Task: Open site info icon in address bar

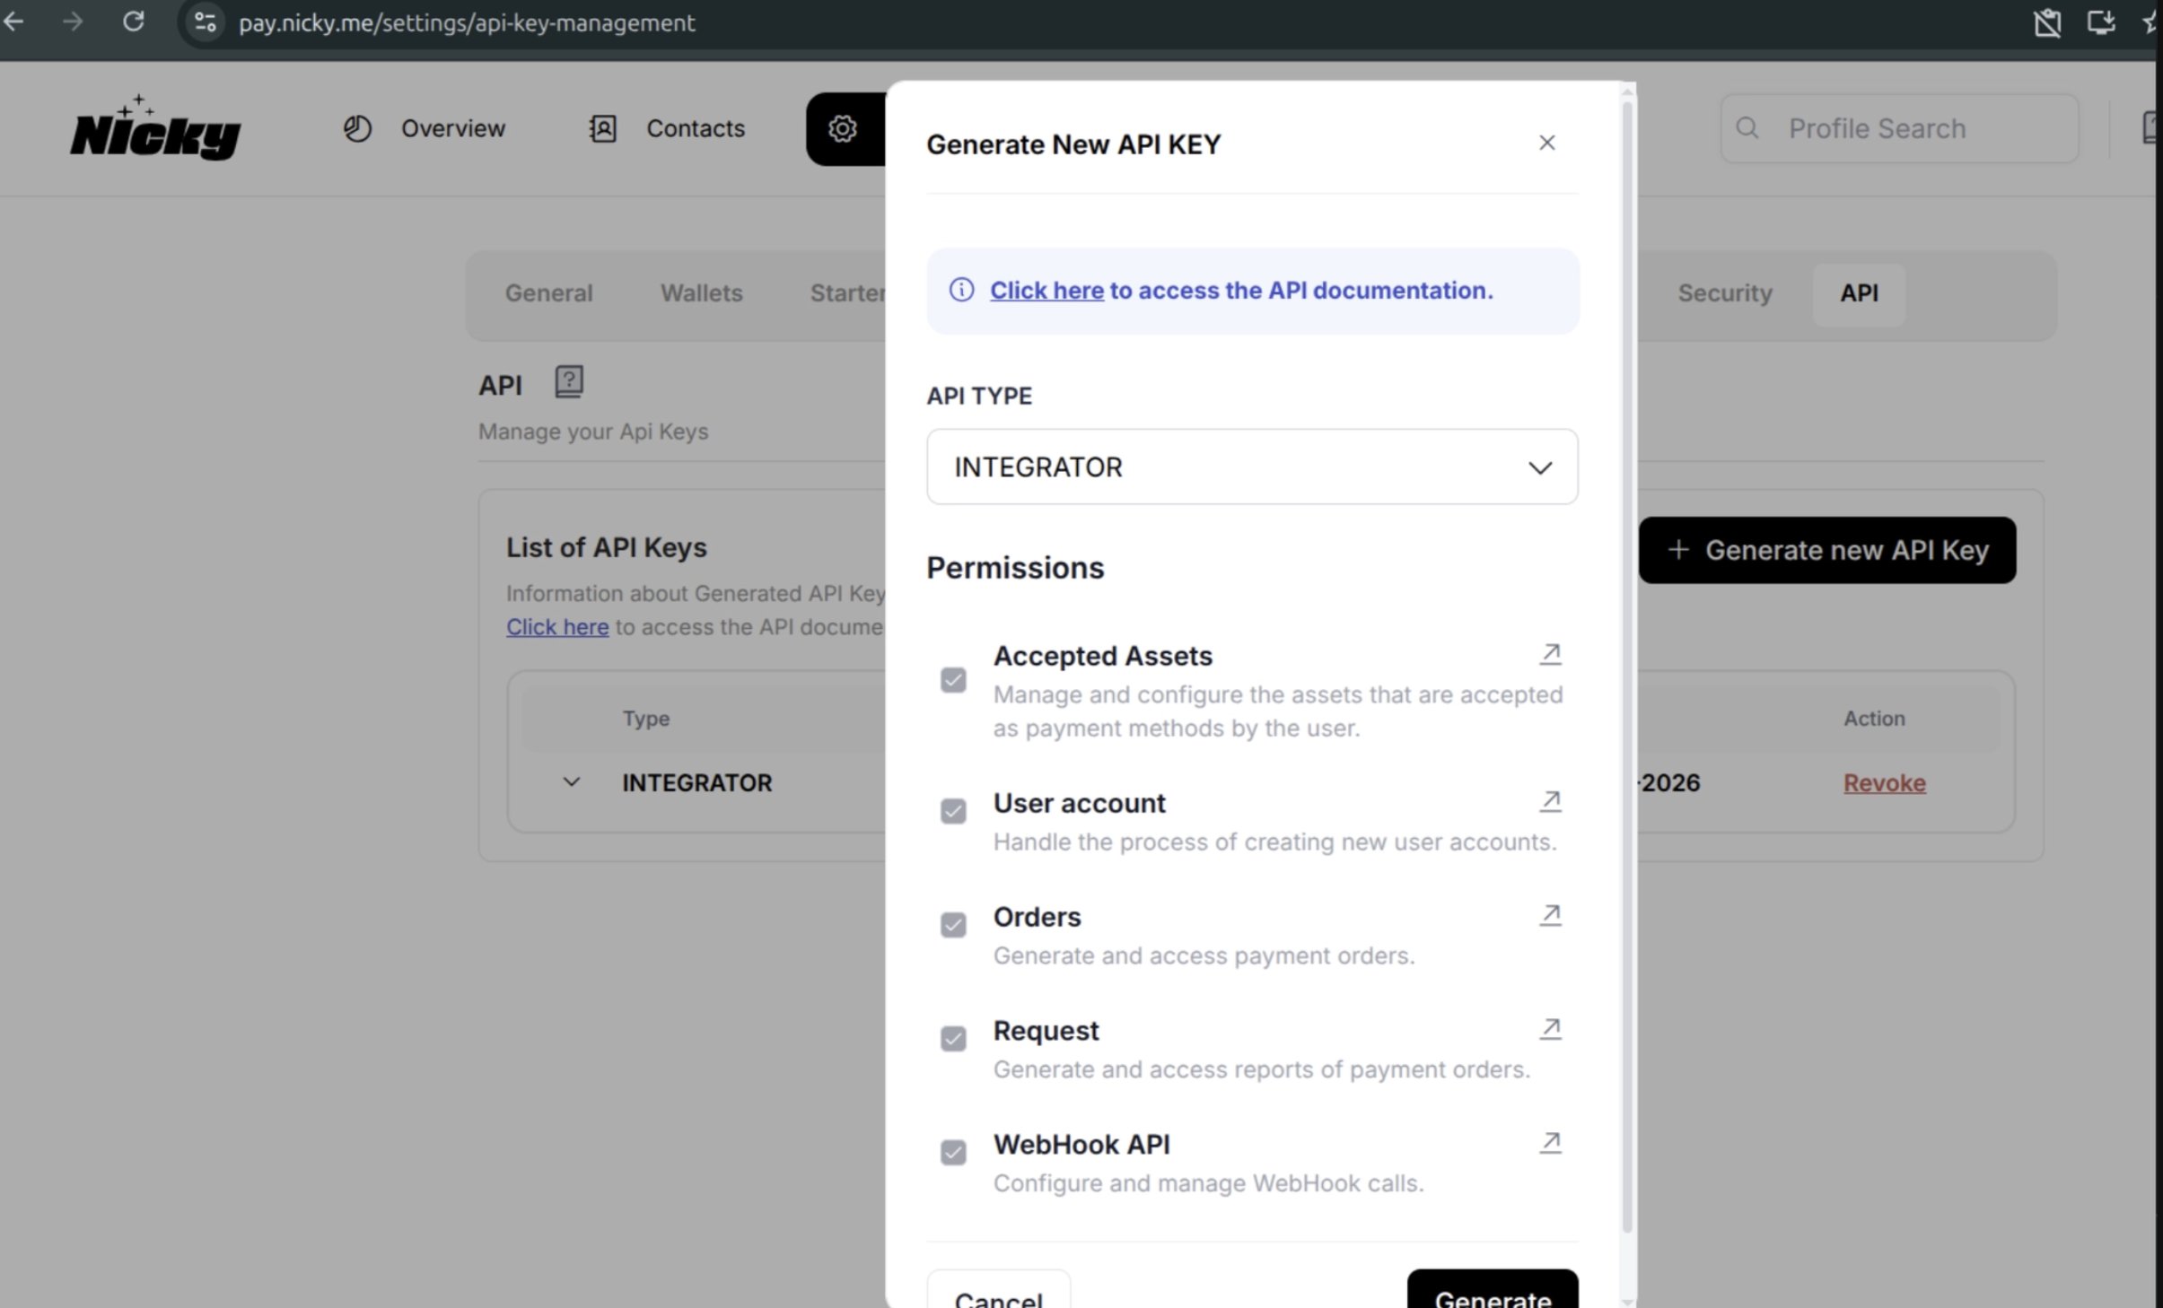Action: [206, 22]
